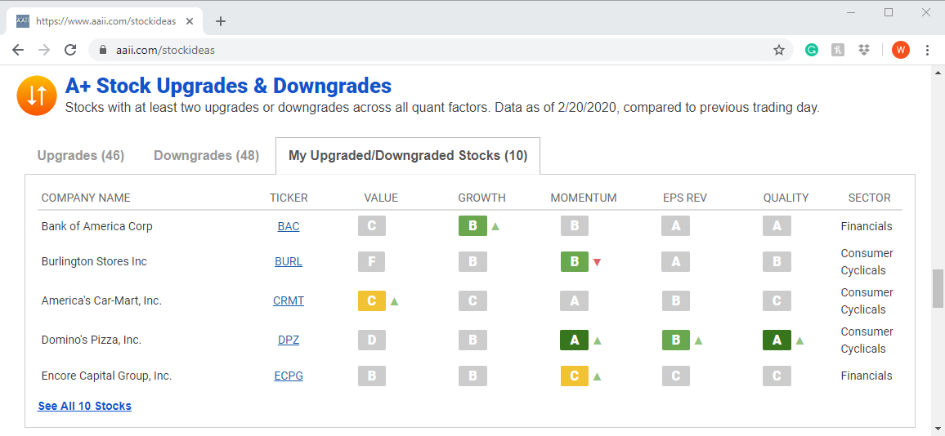Click green up arrow beside BAC Growth

point(495,226)
